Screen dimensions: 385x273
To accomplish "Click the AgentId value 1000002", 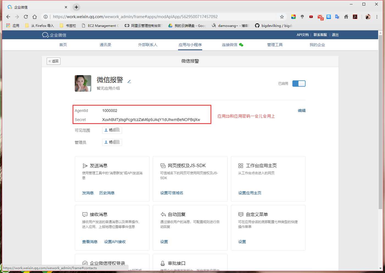I will (x=110, y=111).
